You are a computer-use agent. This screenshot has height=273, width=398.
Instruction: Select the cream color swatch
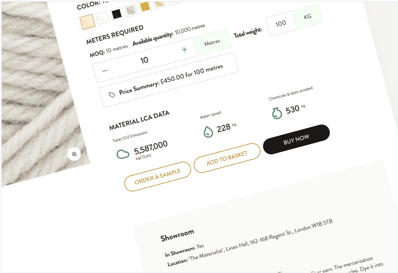coord(87,21)
